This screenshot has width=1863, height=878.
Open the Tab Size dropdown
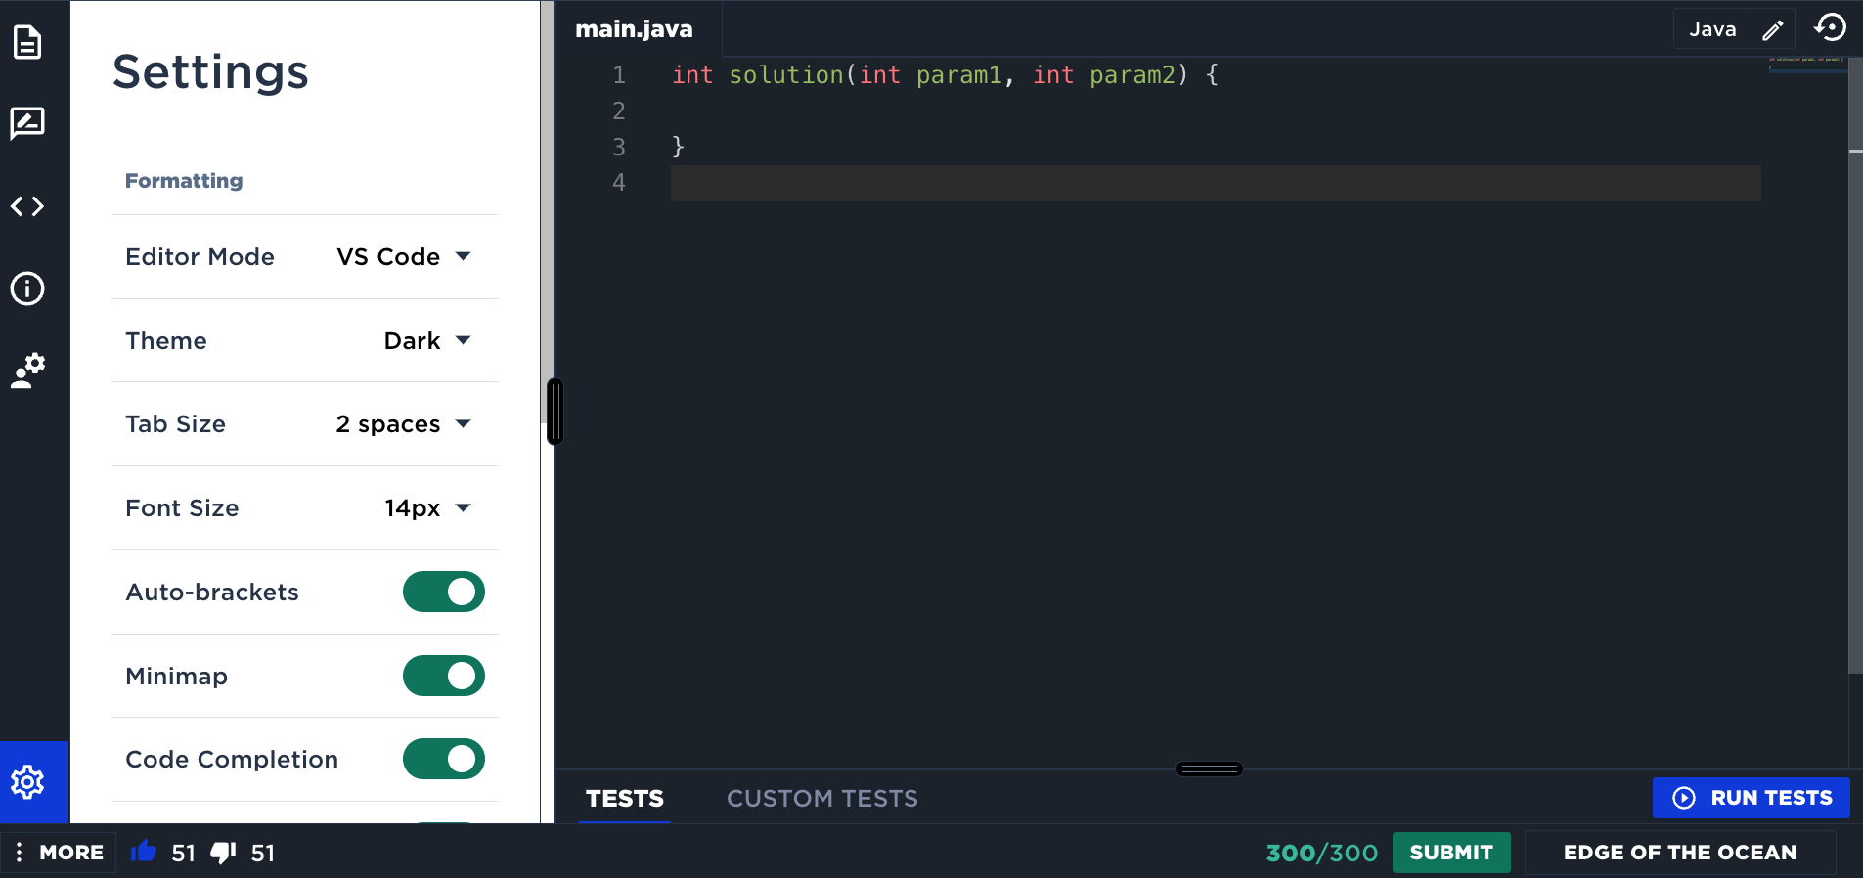404,424
